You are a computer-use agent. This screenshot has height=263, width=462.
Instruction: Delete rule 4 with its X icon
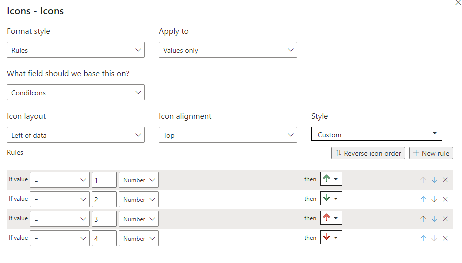click(445, 238)
